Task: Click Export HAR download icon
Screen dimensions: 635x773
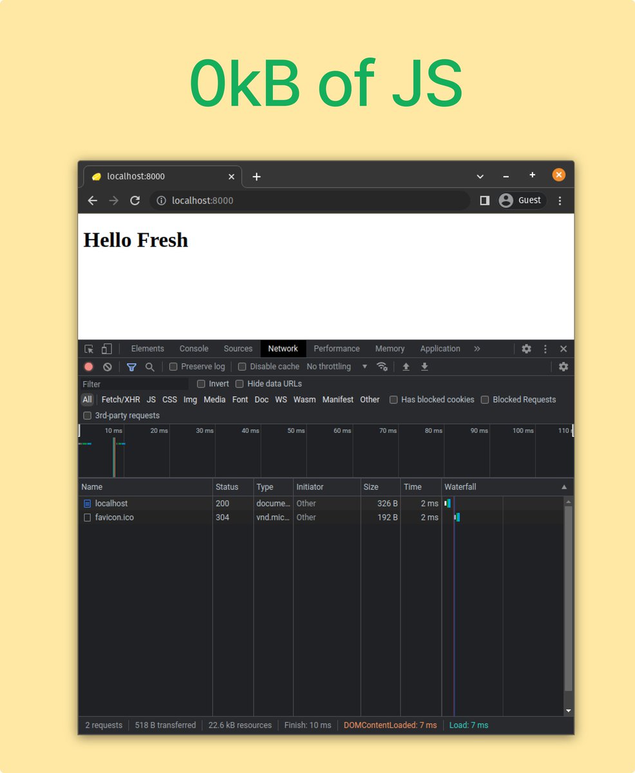Action: (424, 367)
